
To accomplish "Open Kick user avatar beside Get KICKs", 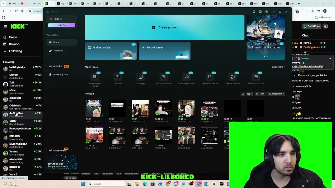I will 325,26.
